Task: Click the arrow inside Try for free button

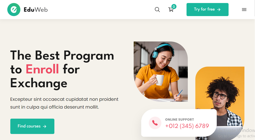Action: click(x=219, y=10)
